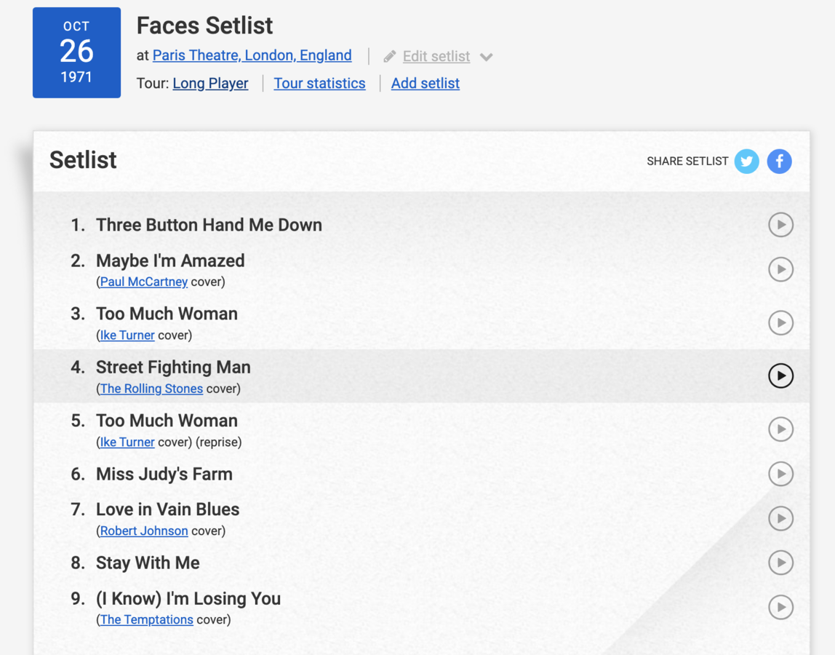Play 'Miss Judy's Farm'
The image size is (835, 655).
click(x=780, y=474)
